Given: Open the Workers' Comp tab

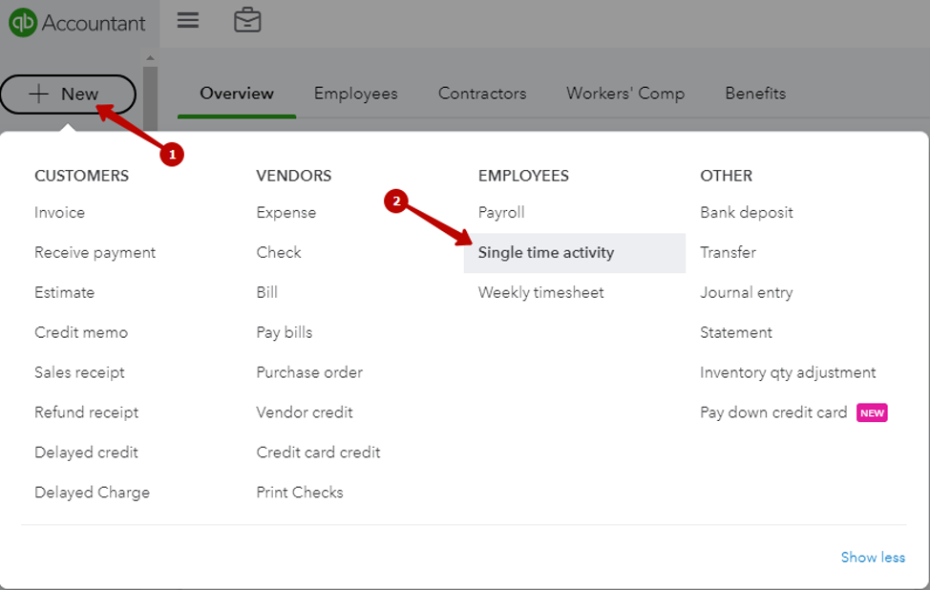Looking at the screenshot, I should click(625, 94).
